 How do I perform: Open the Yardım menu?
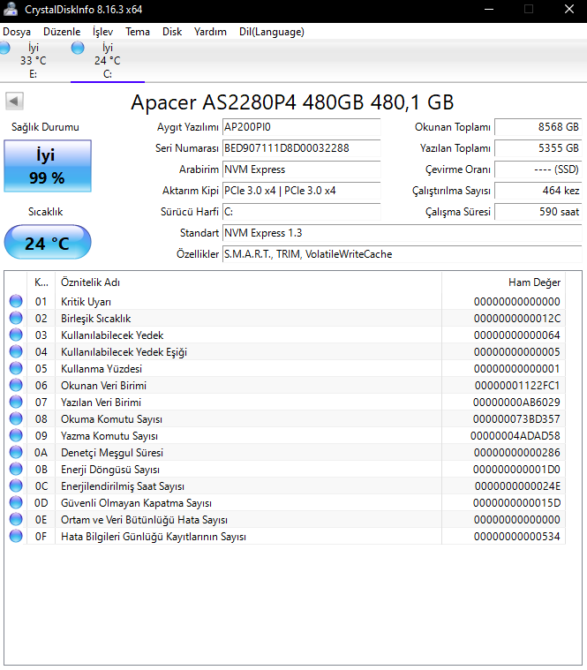coord(210,32)
